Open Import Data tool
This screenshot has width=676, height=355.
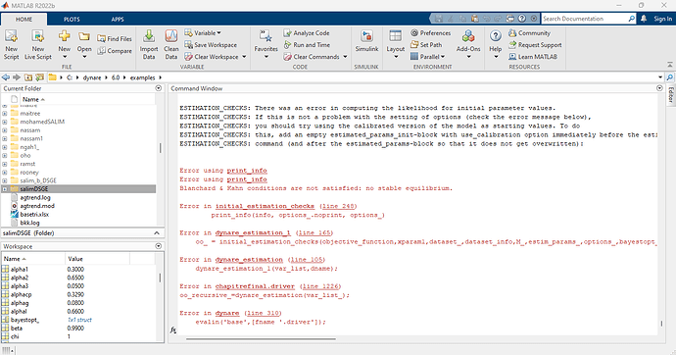149,45
